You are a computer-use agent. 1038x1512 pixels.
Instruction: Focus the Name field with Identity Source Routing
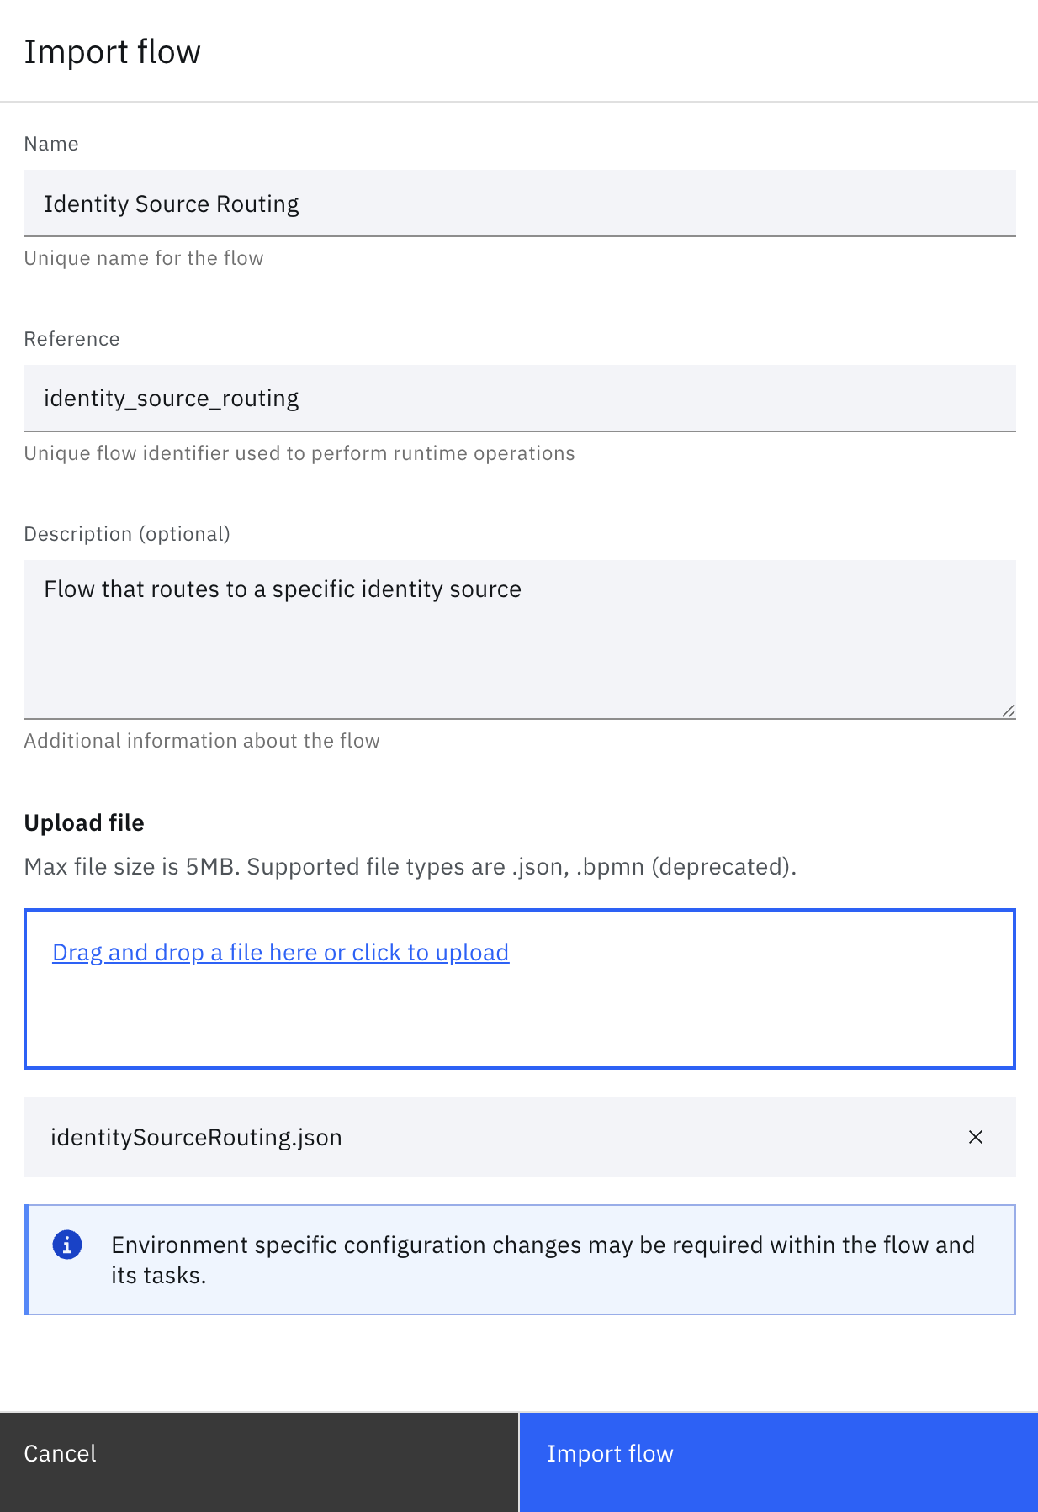tap(520, 204)
